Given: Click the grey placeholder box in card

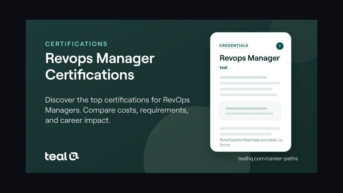Looking at the screenshot, I should click(250, 111).
